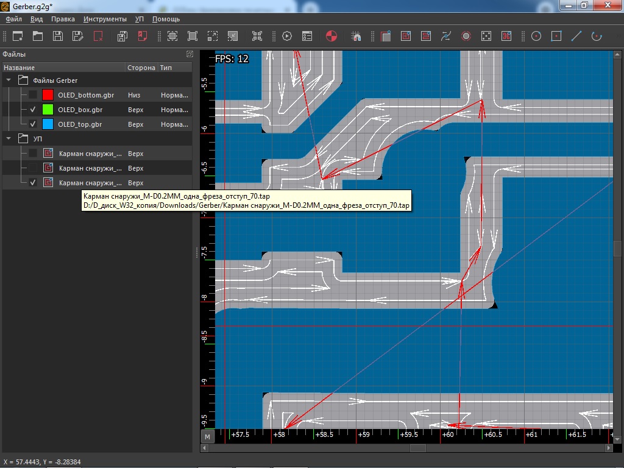Click the M button at ruler corner
This screenshot has width=624, height=468.
click(x=207, y=436)
